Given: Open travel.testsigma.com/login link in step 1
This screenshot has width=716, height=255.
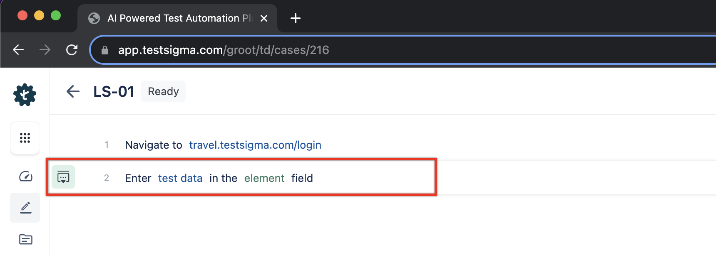Looking at the screenshot, I should click(255, 145).
